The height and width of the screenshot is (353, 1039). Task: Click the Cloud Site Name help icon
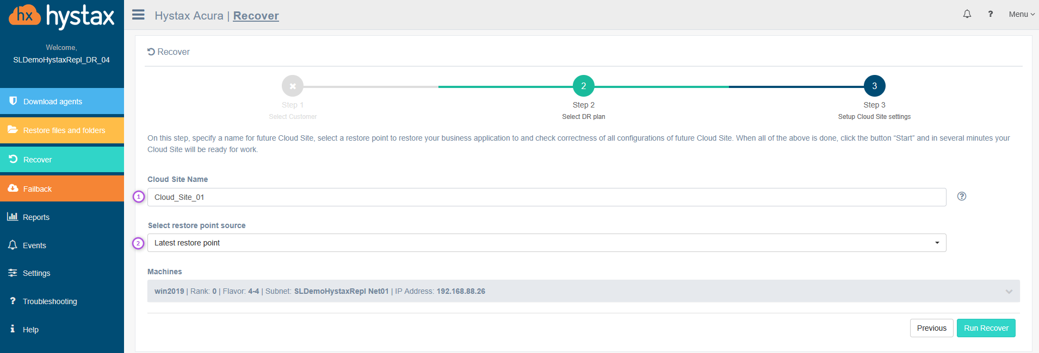[x=961, y=197]
